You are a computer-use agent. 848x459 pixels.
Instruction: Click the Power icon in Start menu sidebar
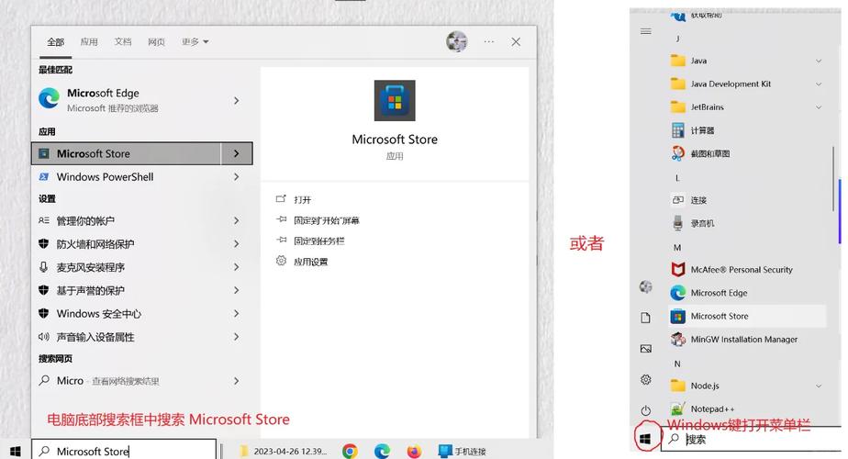pos(646,410)
